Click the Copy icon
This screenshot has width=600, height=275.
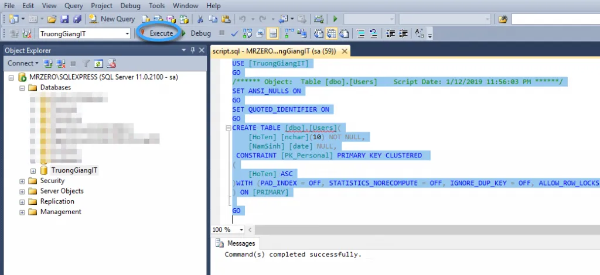click(213, 19)
